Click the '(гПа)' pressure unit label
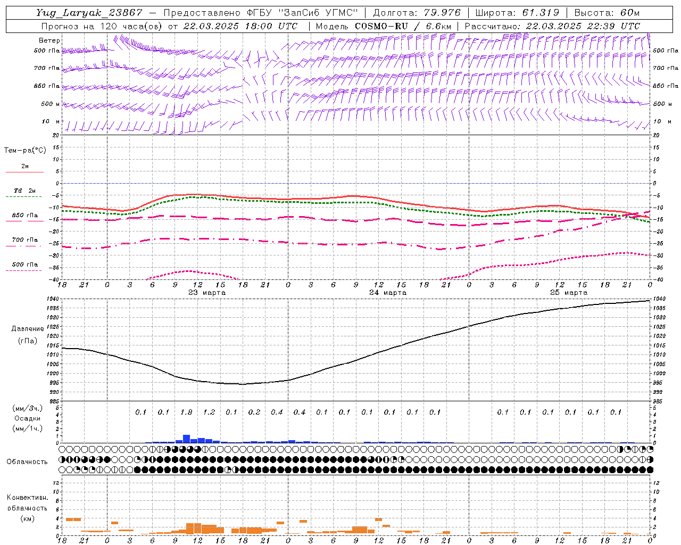 pos(27,341)
